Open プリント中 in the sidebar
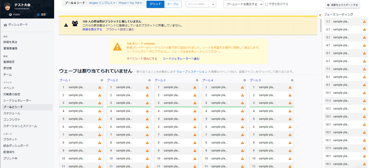 10,158
